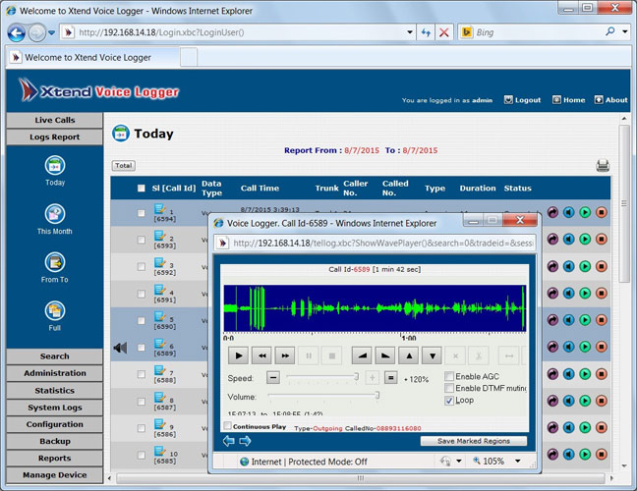Open the Logs Report menu
The width and height of the screenshot is (637, 491).
55,137
